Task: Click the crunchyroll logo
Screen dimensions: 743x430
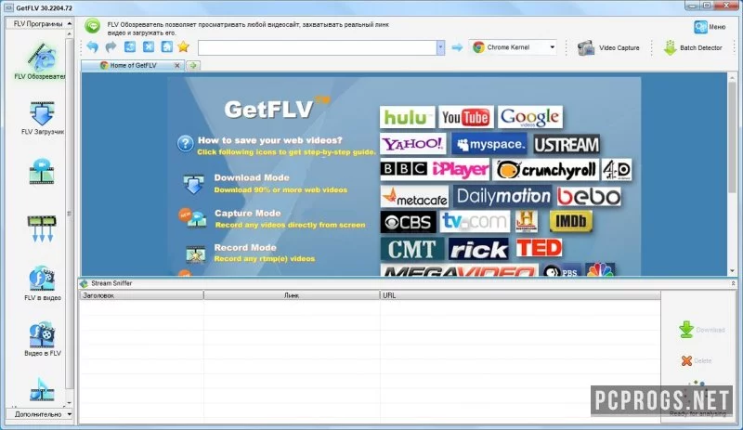Action: 546,170
